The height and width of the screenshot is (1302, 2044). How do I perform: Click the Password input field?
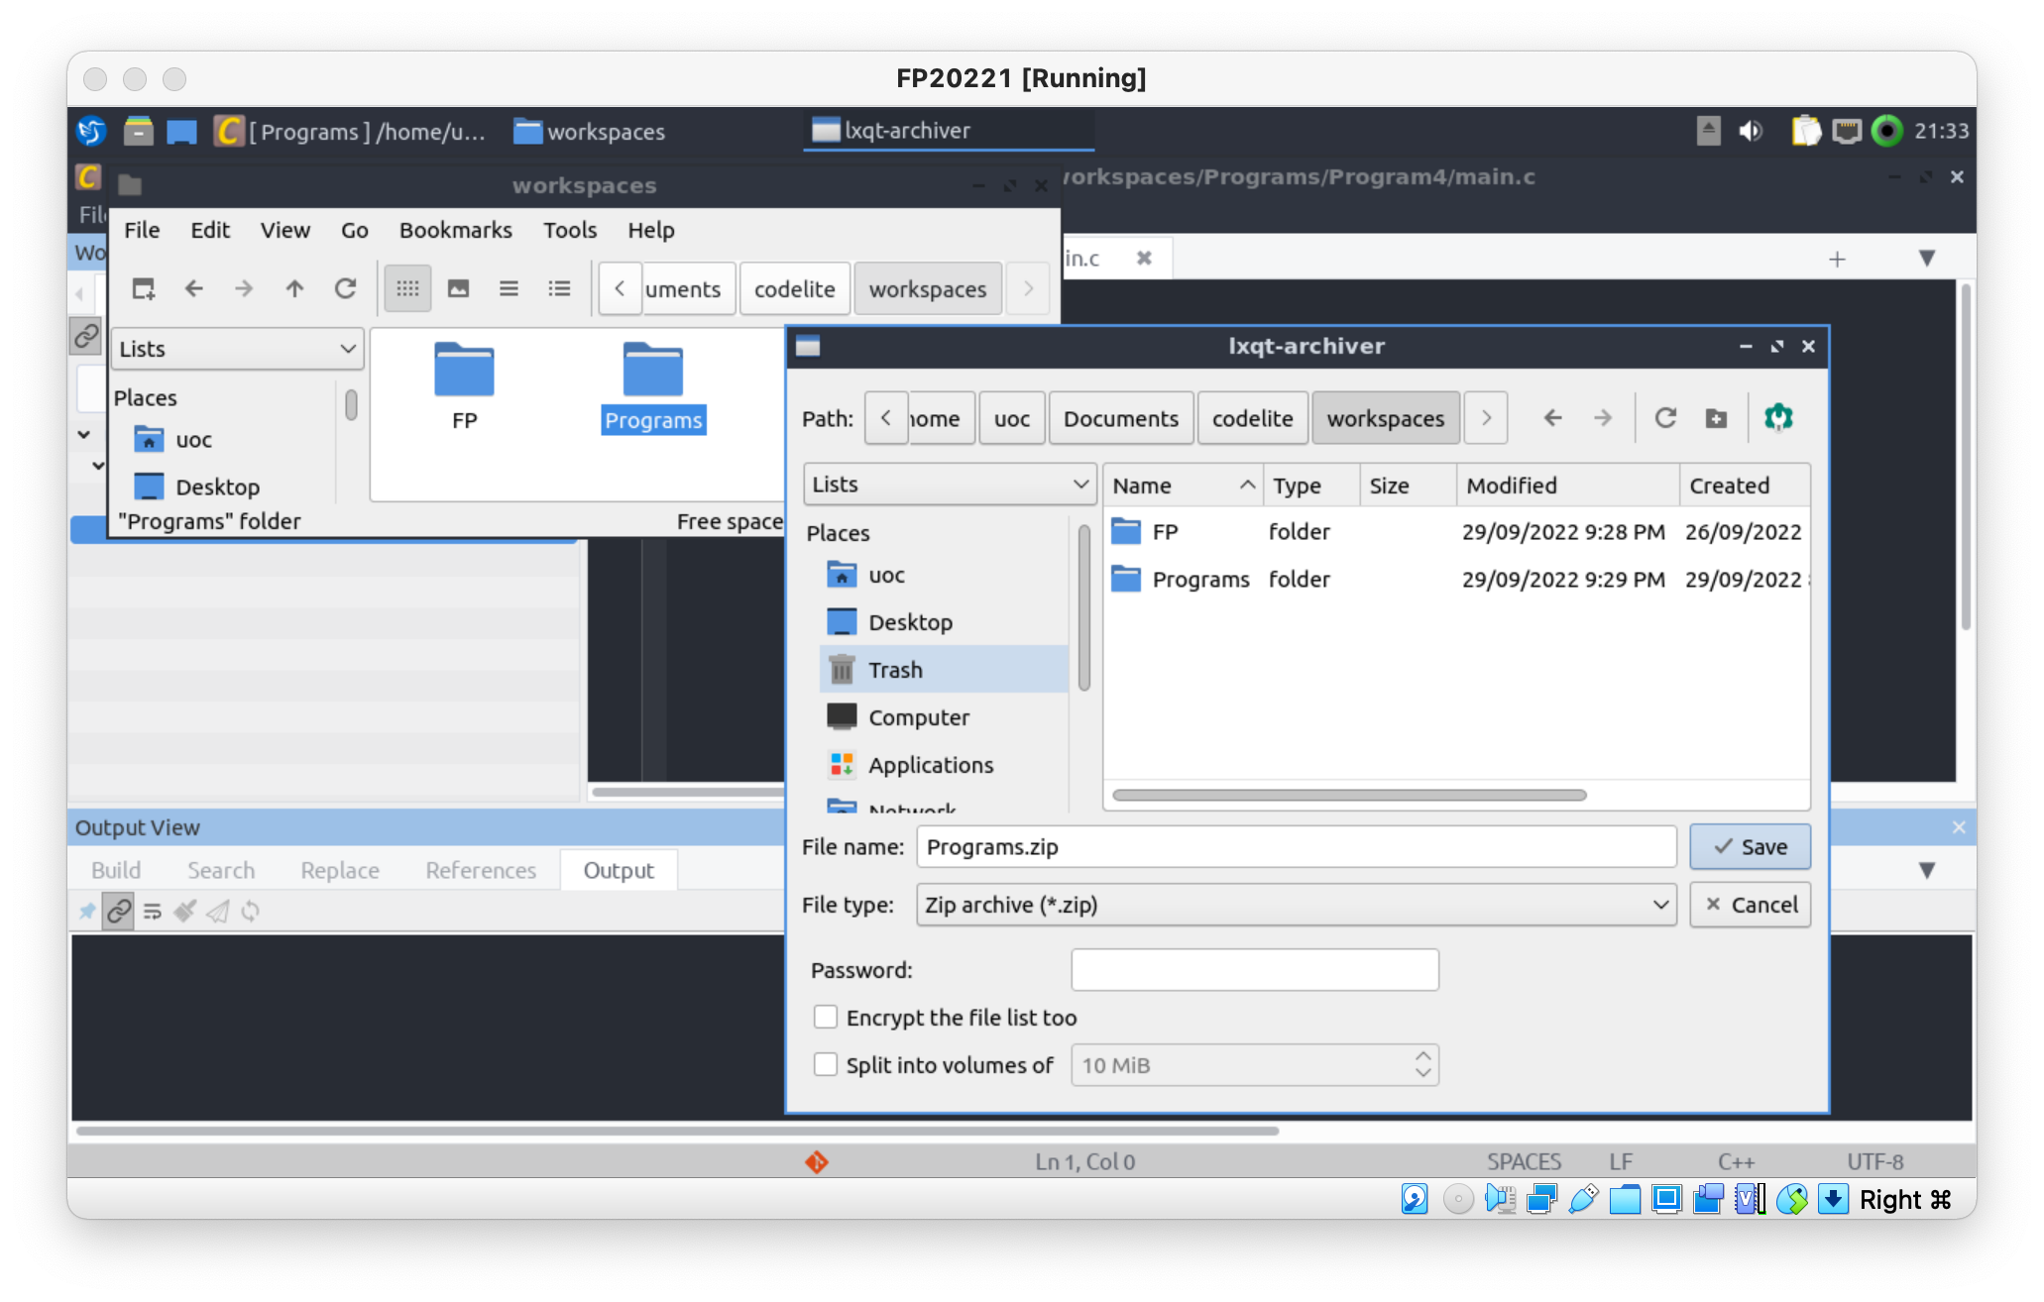[1254, 970]
